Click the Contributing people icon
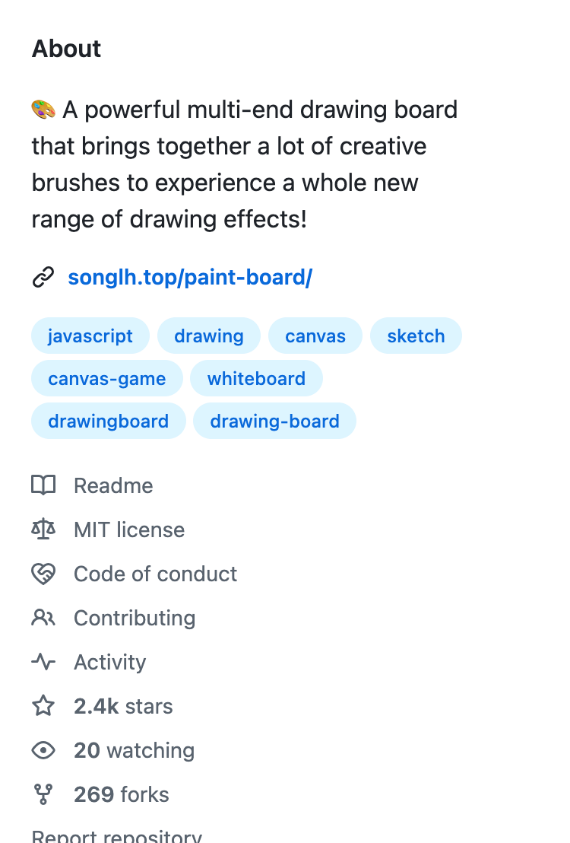570x843 pixels. (x=43, y=618)
